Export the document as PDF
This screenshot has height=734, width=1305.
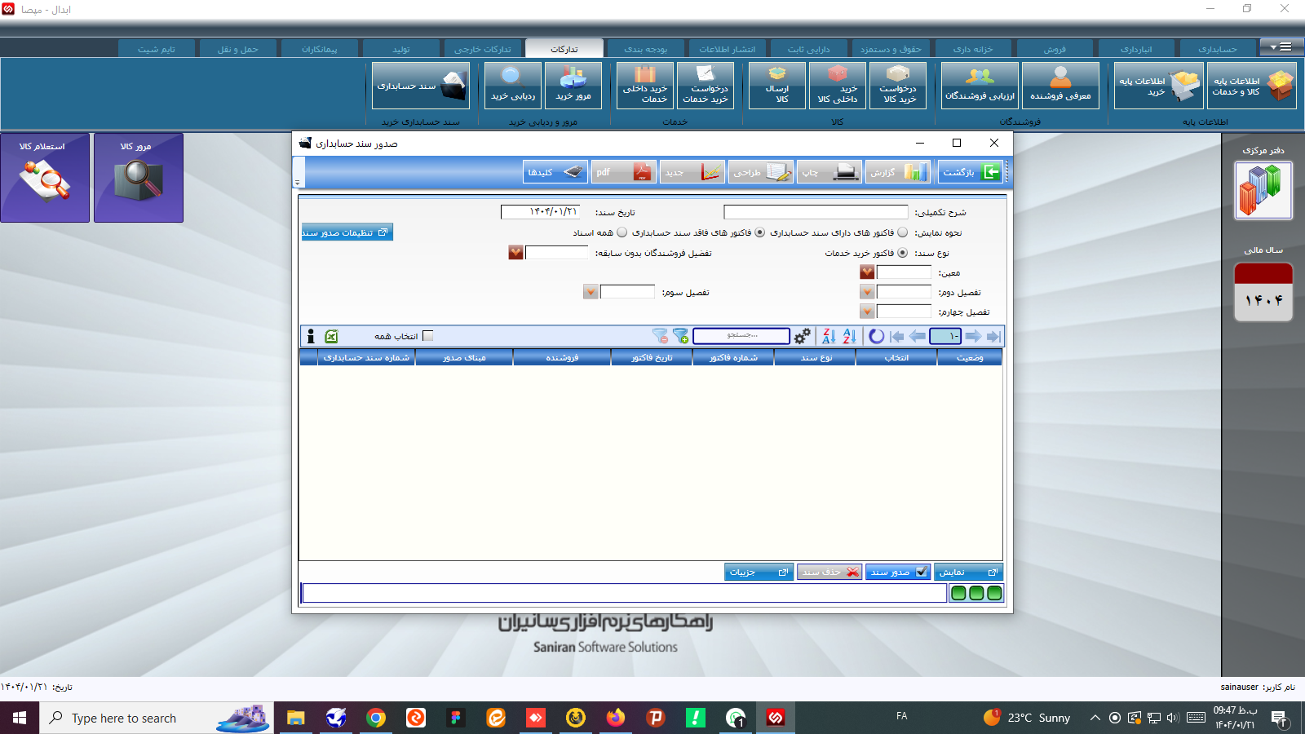(x=624, y=171)
